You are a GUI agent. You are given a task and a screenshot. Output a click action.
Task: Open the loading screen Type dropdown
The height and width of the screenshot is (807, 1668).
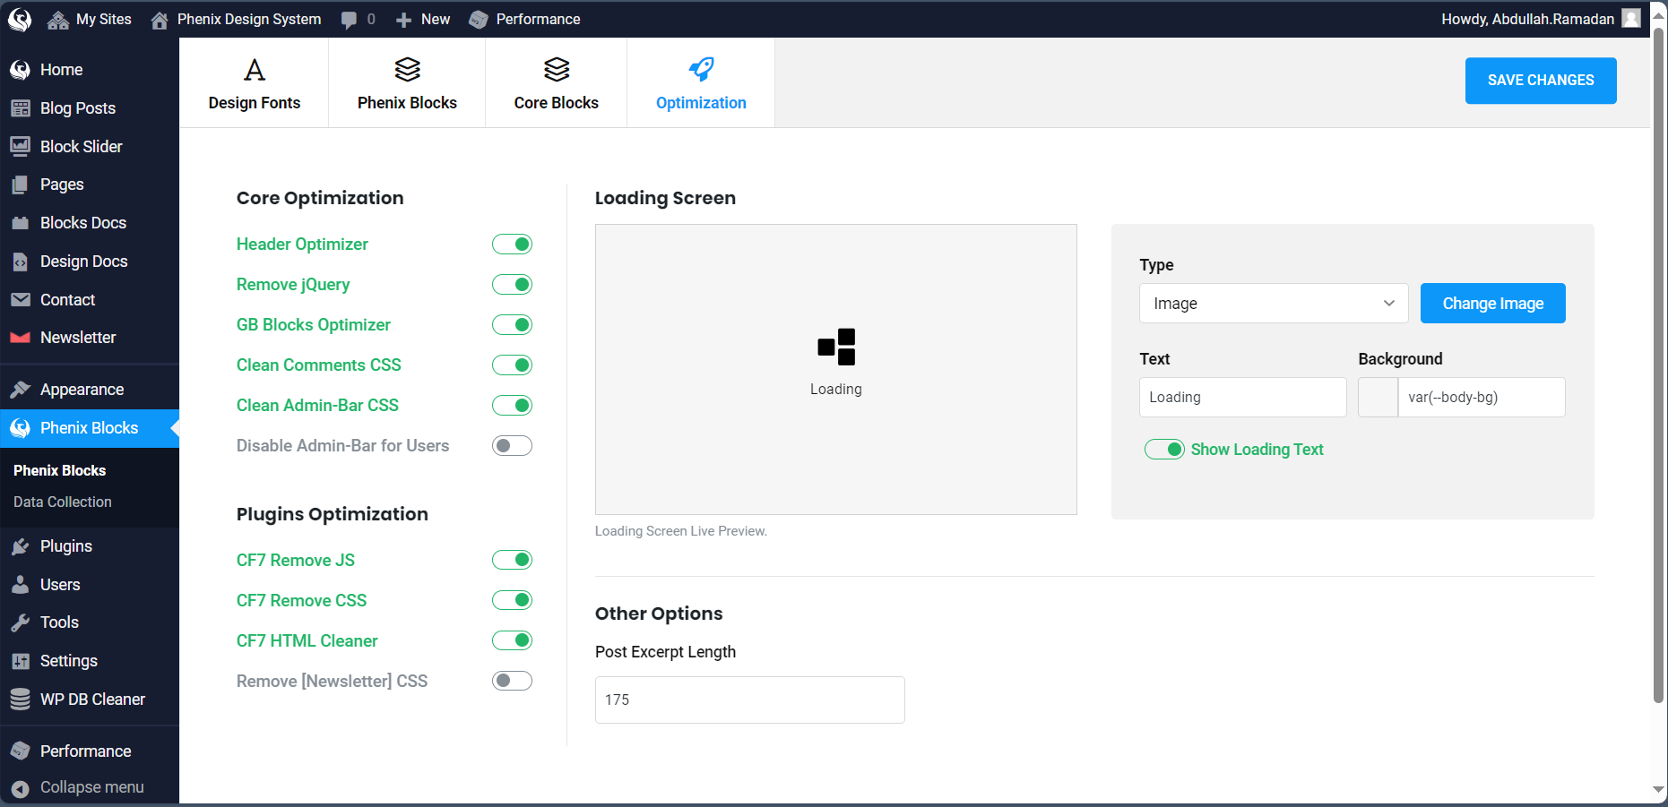point(1274,304)
